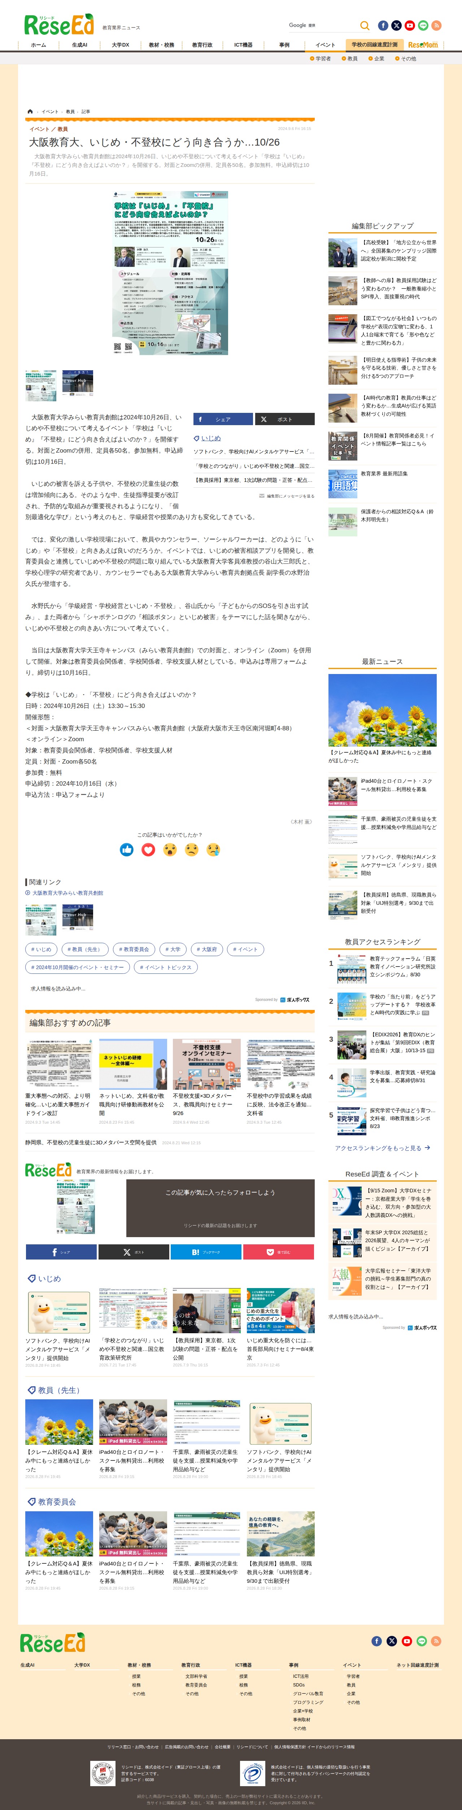Image resolution: width=462 pixels, height=1810 pixels.
Task: Click the # 教員（先生） tag
Action: (85, 949)
